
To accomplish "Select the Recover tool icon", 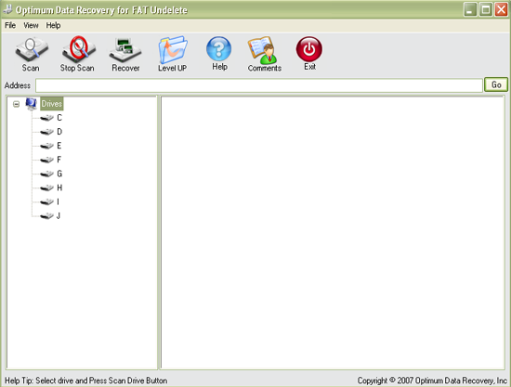I will tap(125, 50).
